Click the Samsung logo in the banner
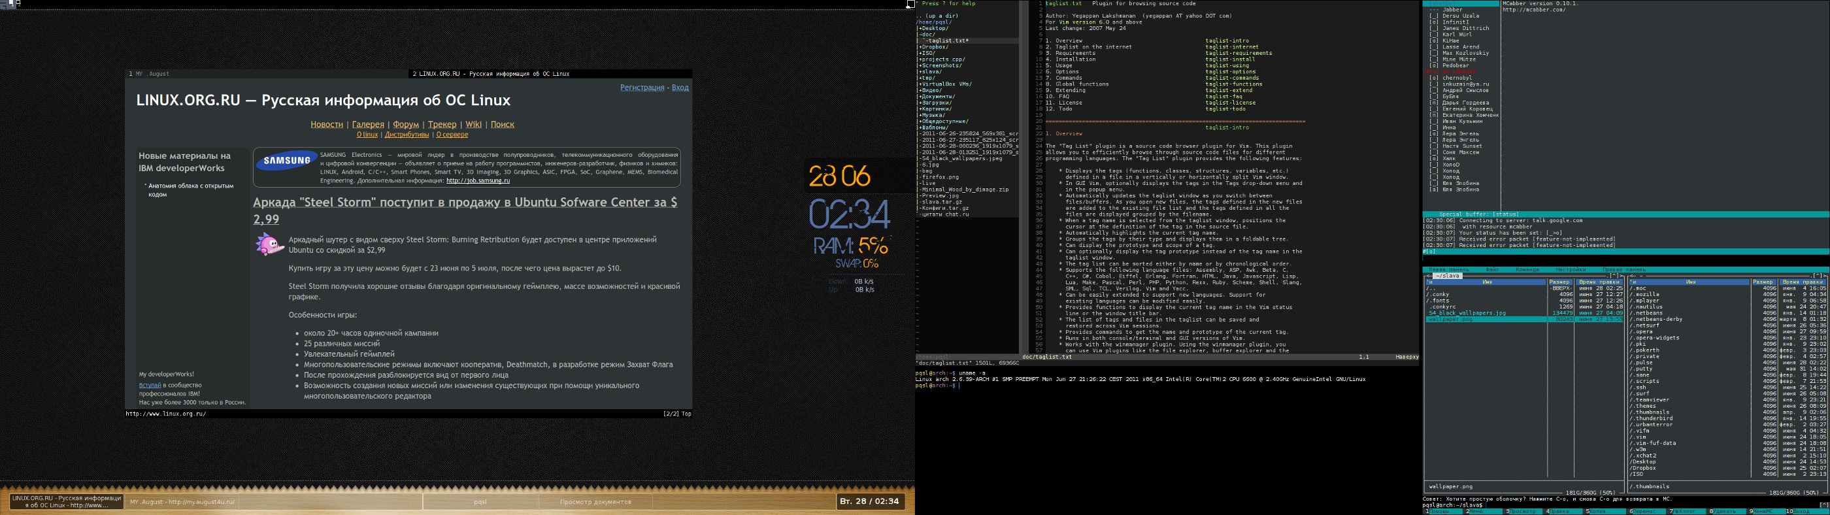Screen dimensions: 1830x515 287,161
